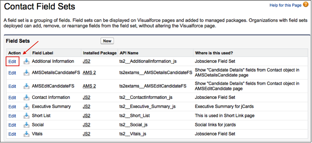Click the deploy icon for Short List
312x143 pixels.
(x=26, y=116)
